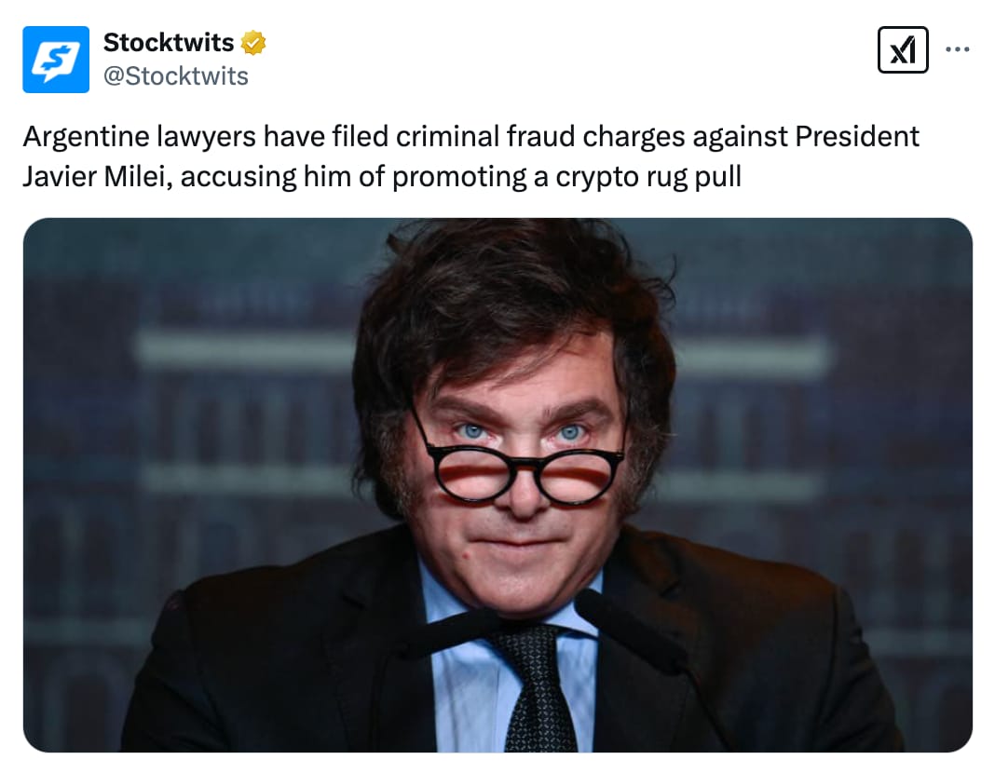
Task: Click the right microphone in the photo
Action: (628, 631)
